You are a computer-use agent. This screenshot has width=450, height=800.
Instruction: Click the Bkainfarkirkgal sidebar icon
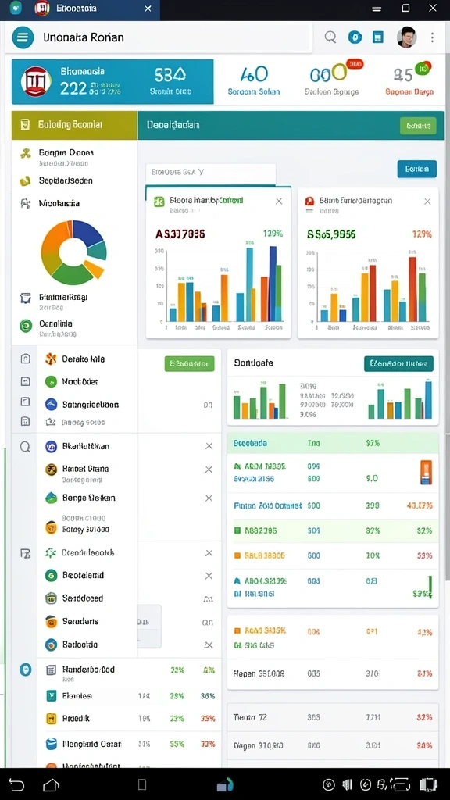(x=25, y=298)
